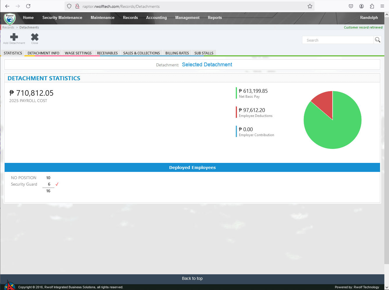The image size is (389, 290).
Task: Open the browser hamburger menu
Action: point(382,6)
